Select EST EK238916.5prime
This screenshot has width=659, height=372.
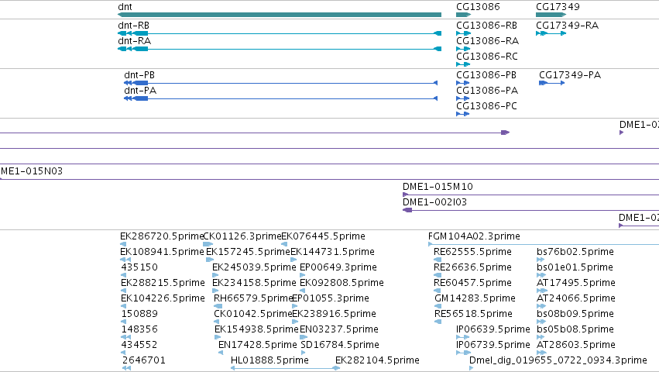(334, 314)
